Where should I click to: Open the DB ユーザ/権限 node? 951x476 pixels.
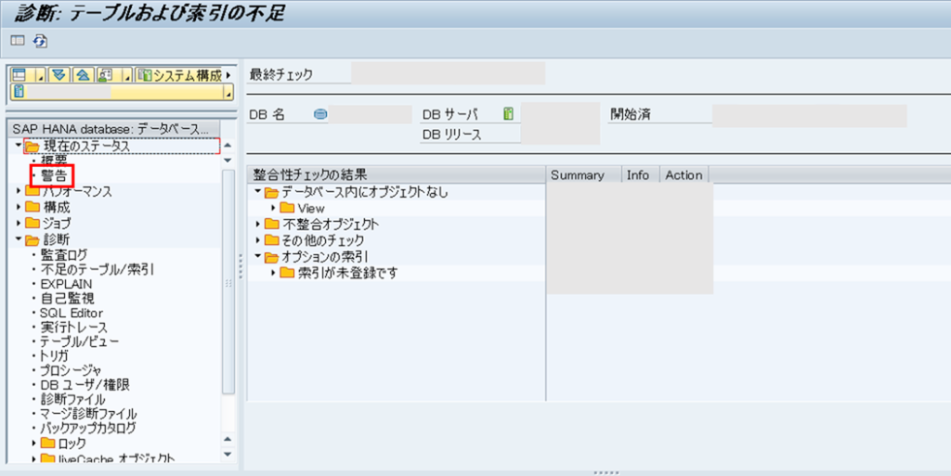tap(85, 384)
